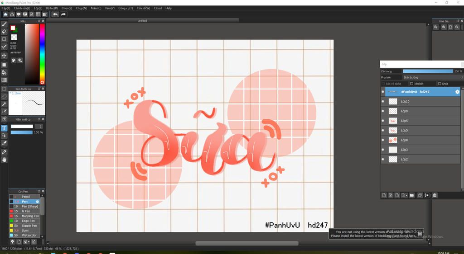Screen dimensions: 464x254
Task: Select the rectangular Selection tool
Action: (4, 89)
